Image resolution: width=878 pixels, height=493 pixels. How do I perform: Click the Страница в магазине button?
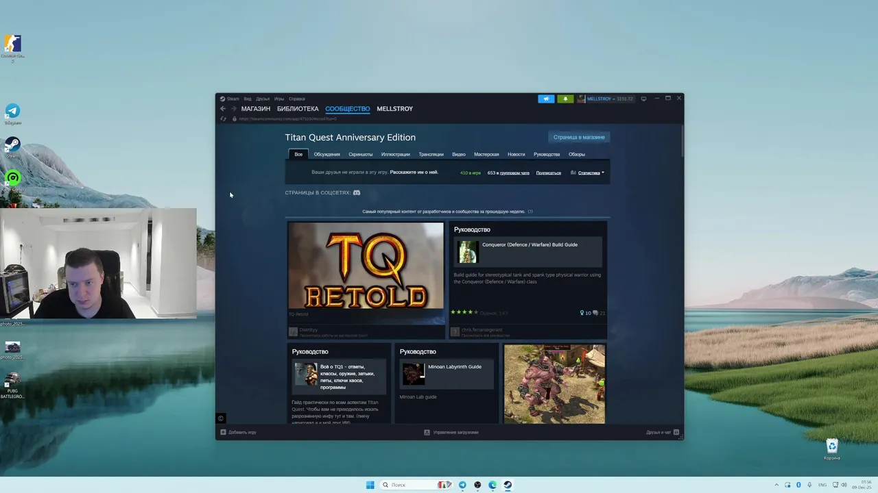579,137
